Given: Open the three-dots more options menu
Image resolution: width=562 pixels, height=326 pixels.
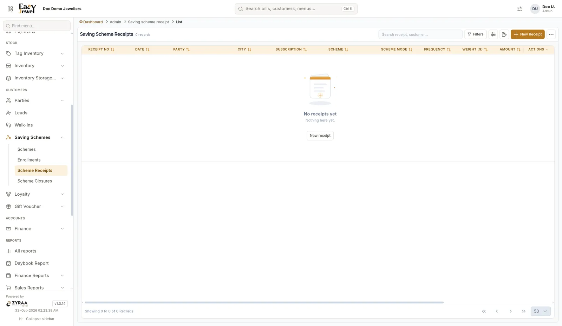Looking at the screenshot, I should (x=551, y=34).
